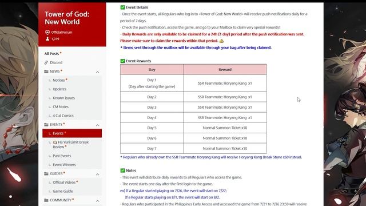
Task: Go to Updates board
Action: 59,89
